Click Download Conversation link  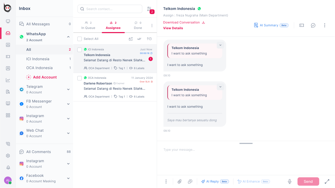(x=184, y=22)
